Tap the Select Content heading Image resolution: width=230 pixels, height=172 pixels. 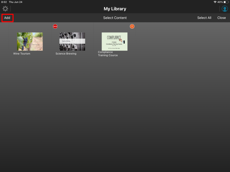[x=115, y=18]
